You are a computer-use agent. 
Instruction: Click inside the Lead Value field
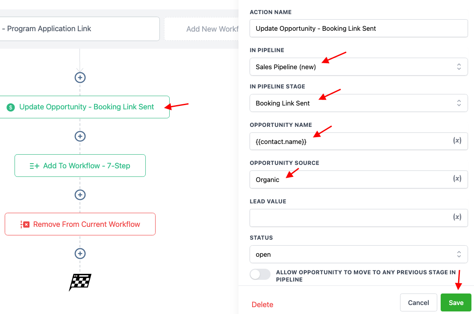(x=342, y=217)
